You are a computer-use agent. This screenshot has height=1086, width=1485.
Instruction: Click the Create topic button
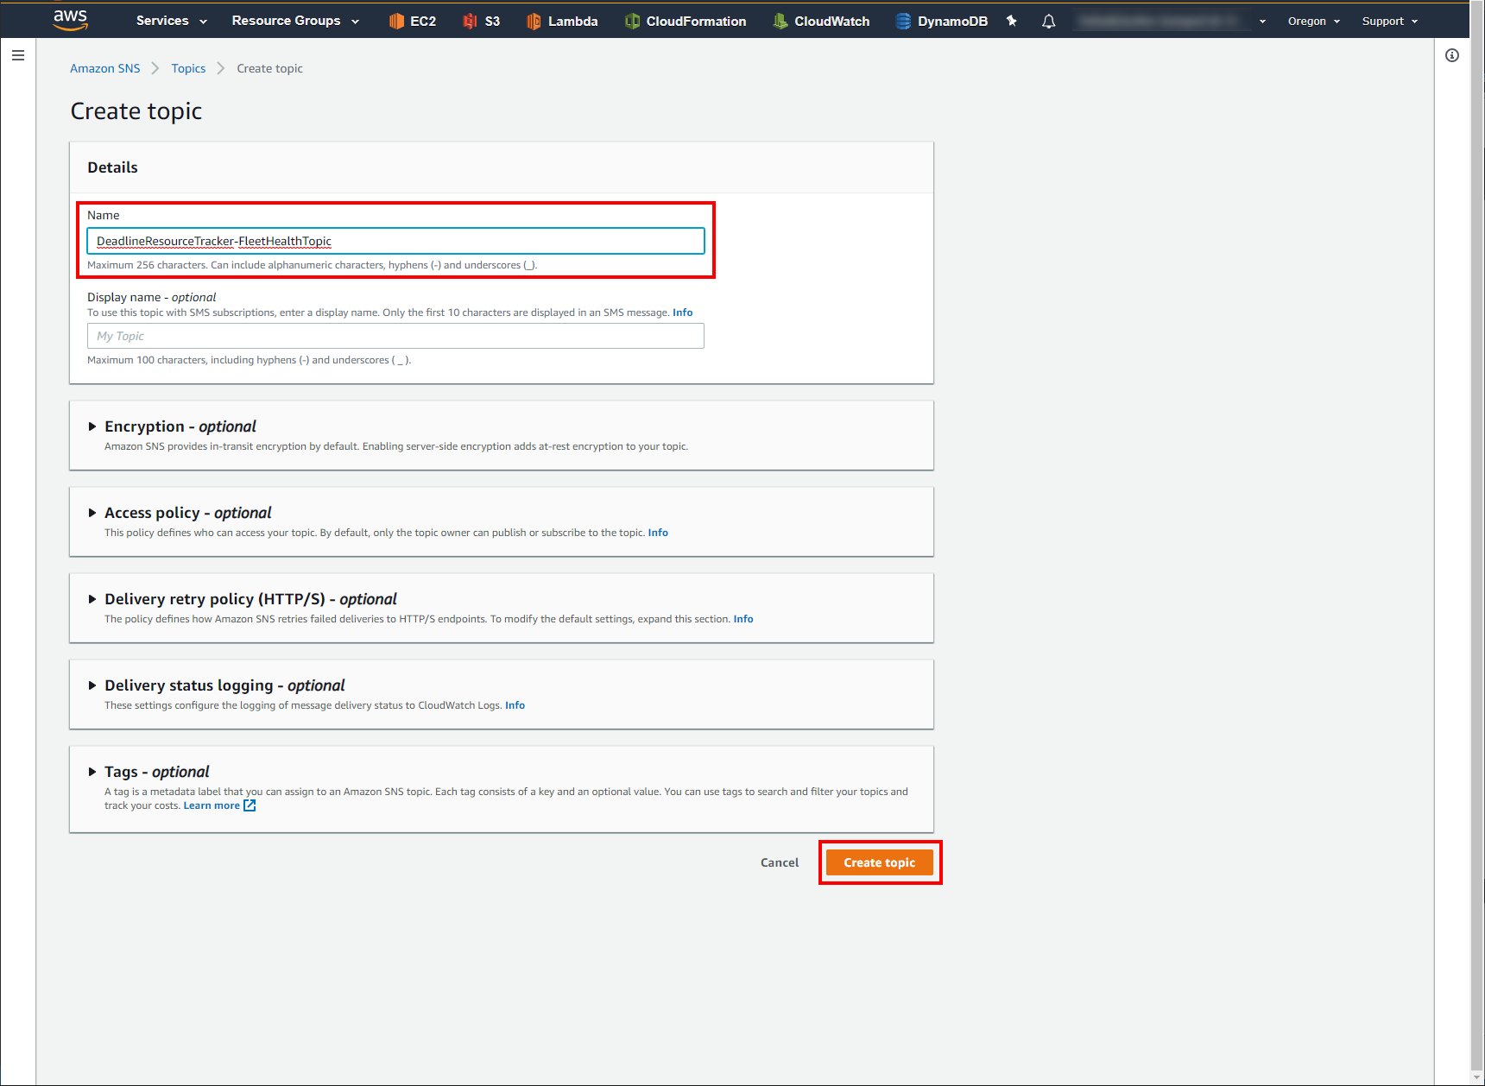click(x=879, y=862)
